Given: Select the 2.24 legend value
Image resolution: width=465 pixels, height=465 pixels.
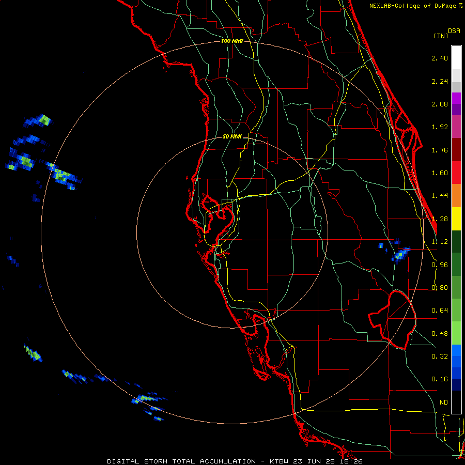Looking at the screenshot, I should (x=440, y=81).
